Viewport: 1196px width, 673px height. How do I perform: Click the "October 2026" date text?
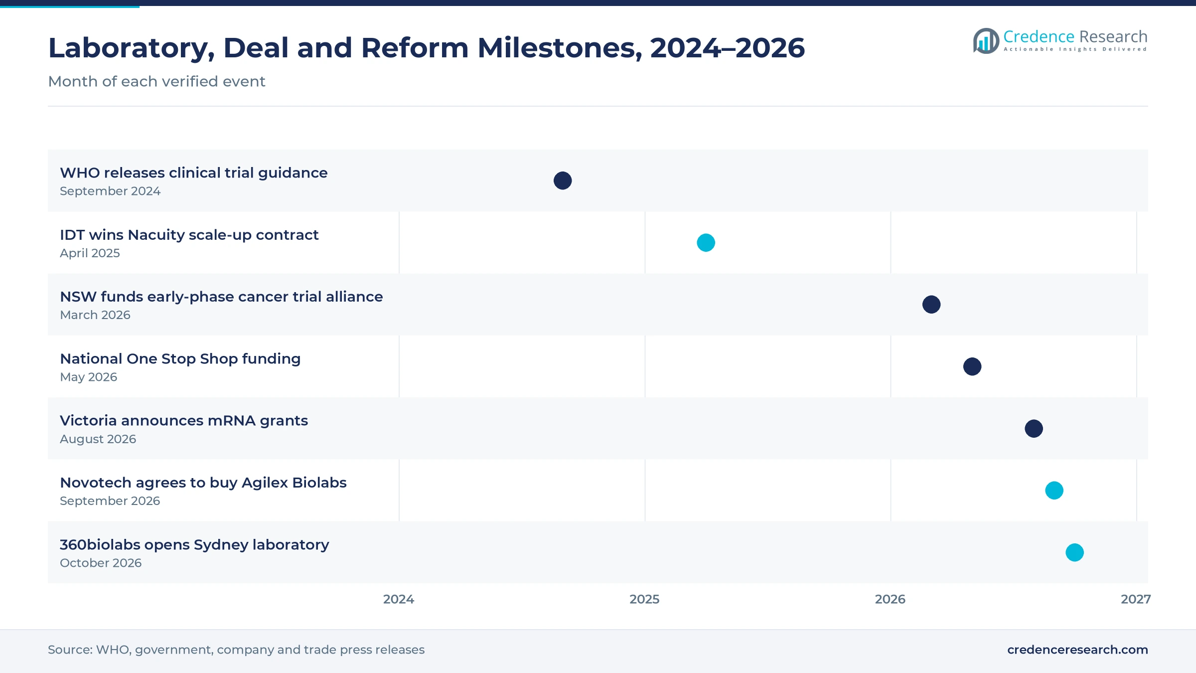[x=101, y=563]
